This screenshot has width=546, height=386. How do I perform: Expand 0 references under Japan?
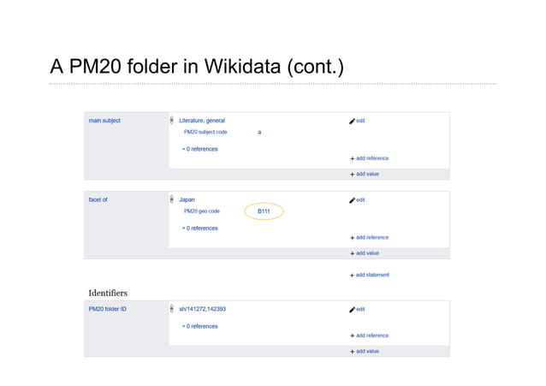[199, 228]
